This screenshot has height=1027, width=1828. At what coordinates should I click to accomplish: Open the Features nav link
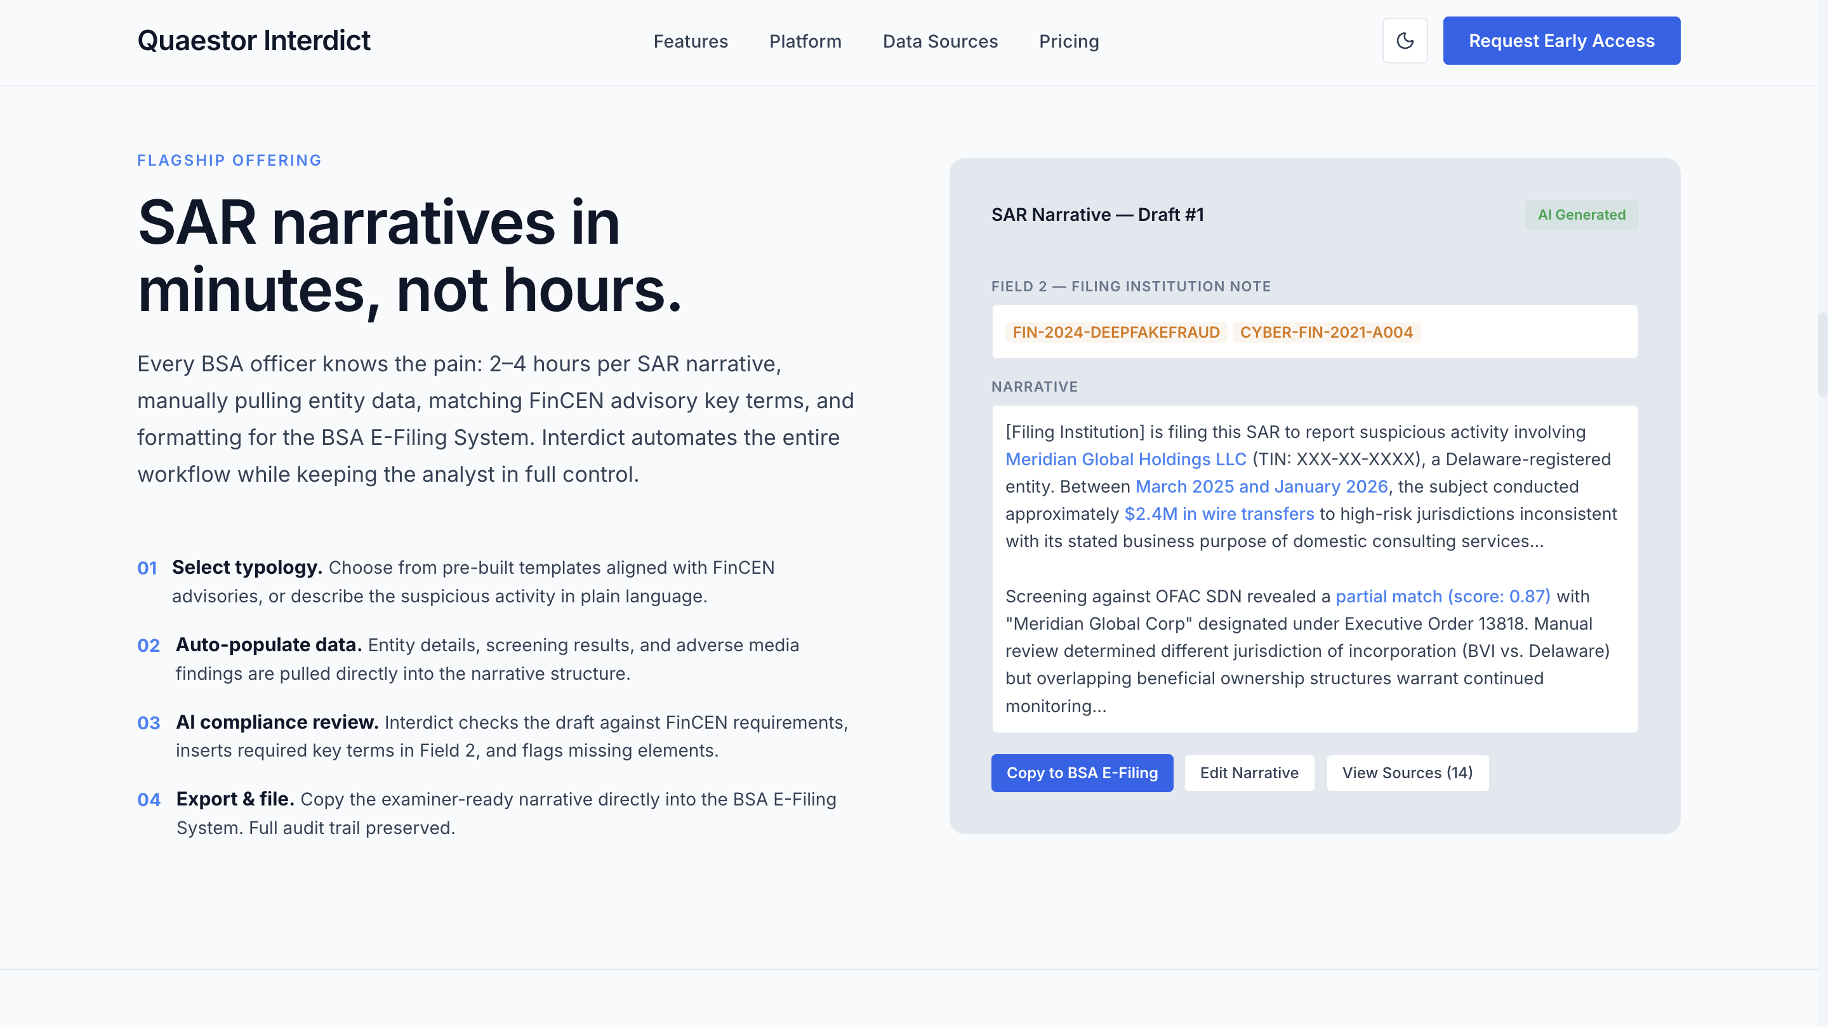(x=690, y=41)
